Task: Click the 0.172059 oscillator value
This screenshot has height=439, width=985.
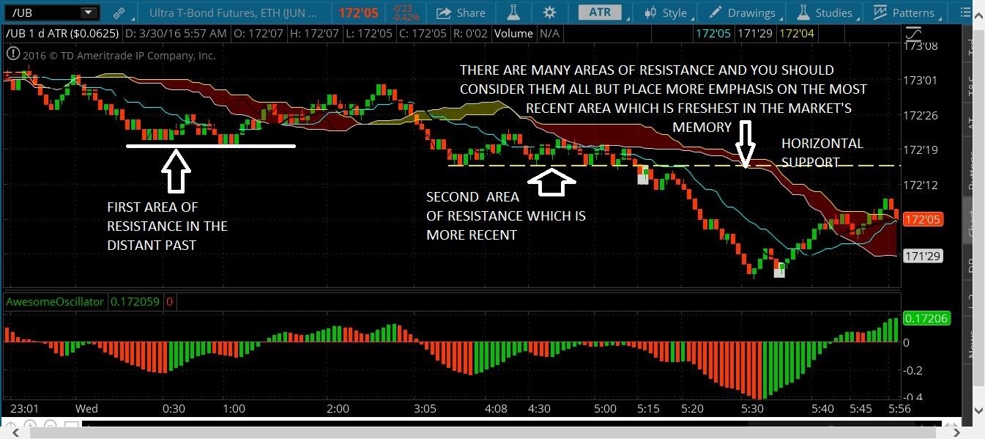Action: coord(135,301)
